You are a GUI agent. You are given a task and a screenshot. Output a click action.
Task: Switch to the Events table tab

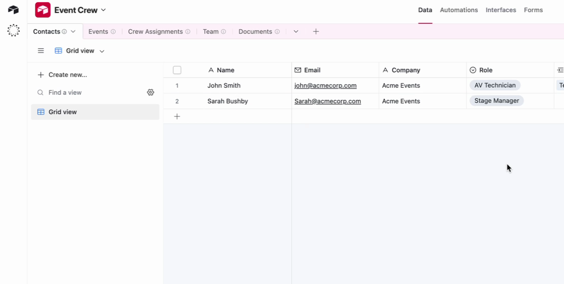tap(98, 31)
